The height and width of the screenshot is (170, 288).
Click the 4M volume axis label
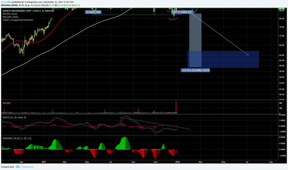point(281,108)
